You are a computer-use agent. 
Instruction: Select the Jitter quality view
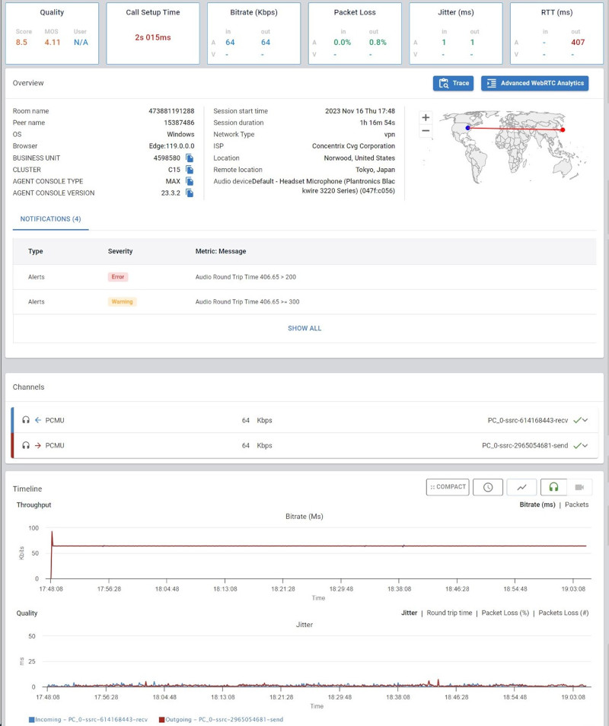pyautogui.click(x=409, y=613)
